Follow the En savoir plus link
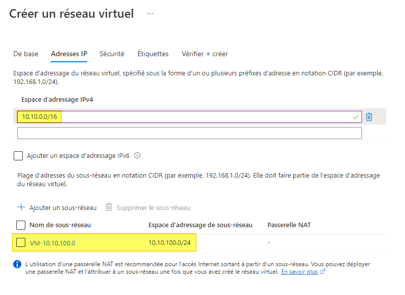The width and height of the screenshot is (405, 295). [x=299, y=272]
